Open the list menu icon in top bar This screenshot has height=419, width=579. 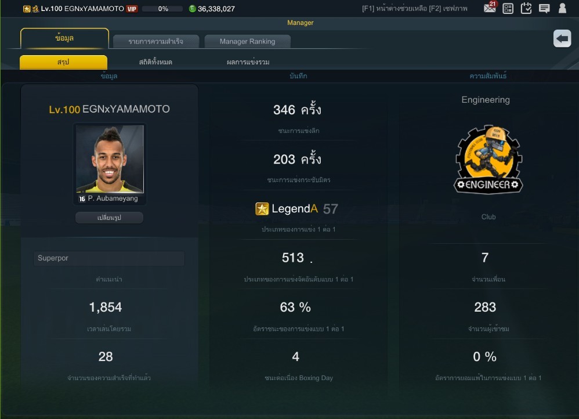508,9
